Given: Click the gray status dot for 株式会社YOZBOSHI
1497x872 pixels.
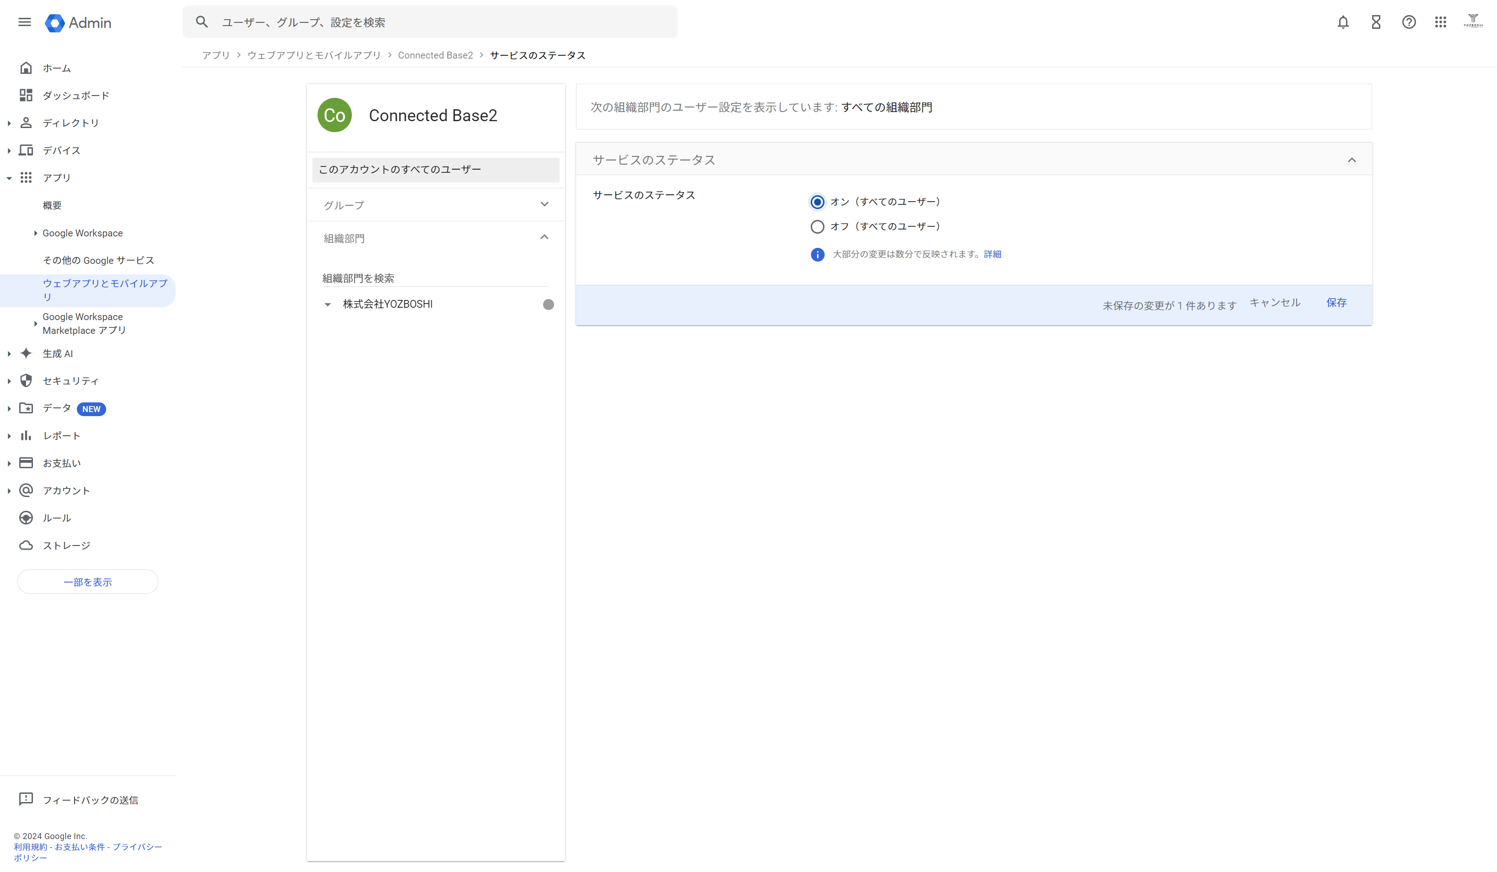Looking at the screenshot, I should pos(548,305).
